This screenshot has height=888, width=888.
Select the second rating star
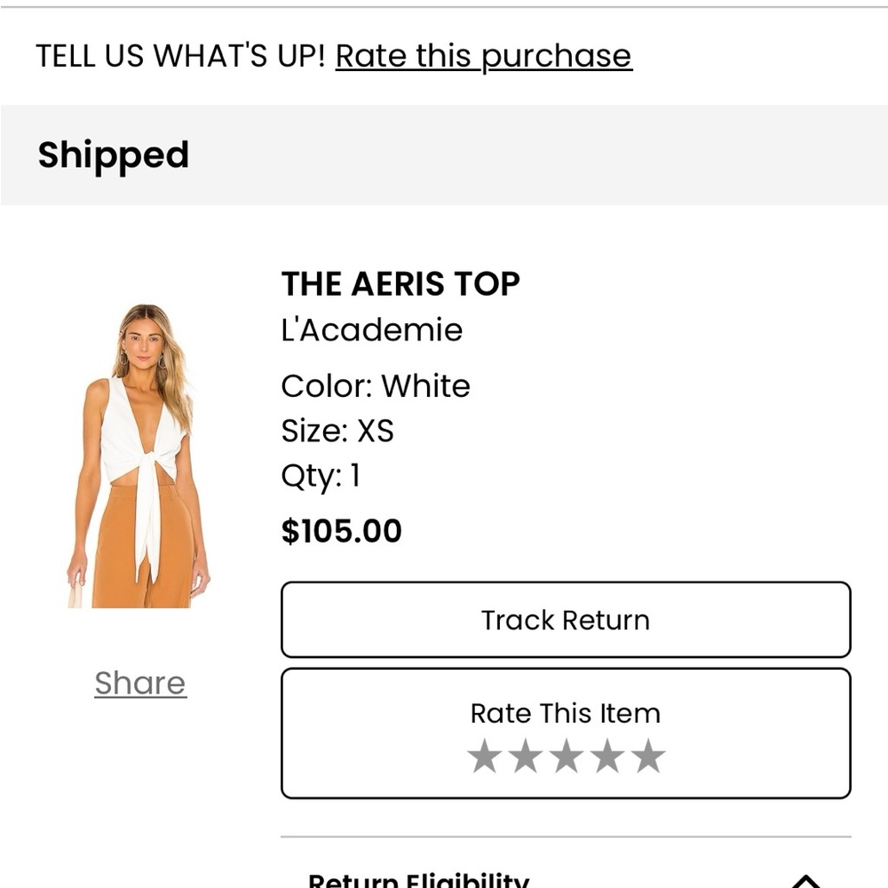(526, 757)
